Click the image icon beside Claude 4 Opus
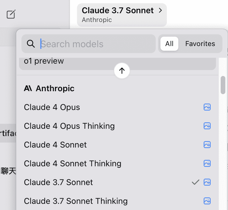The image size is (228, 210). click(x=207, y=107)
